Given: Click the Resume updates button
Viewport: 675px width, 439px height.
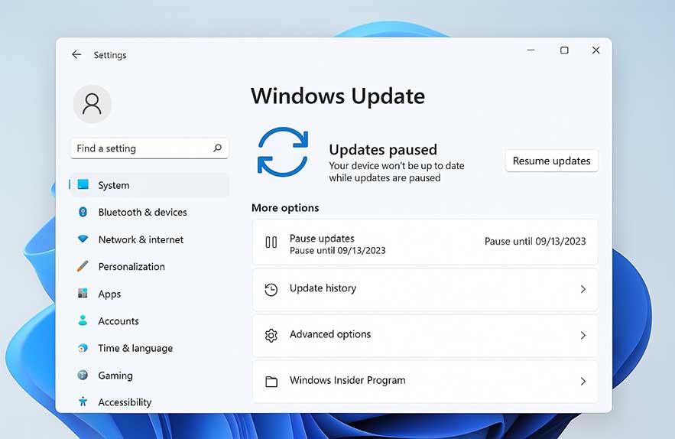Looking at the screenshot, I should point(551,161).
